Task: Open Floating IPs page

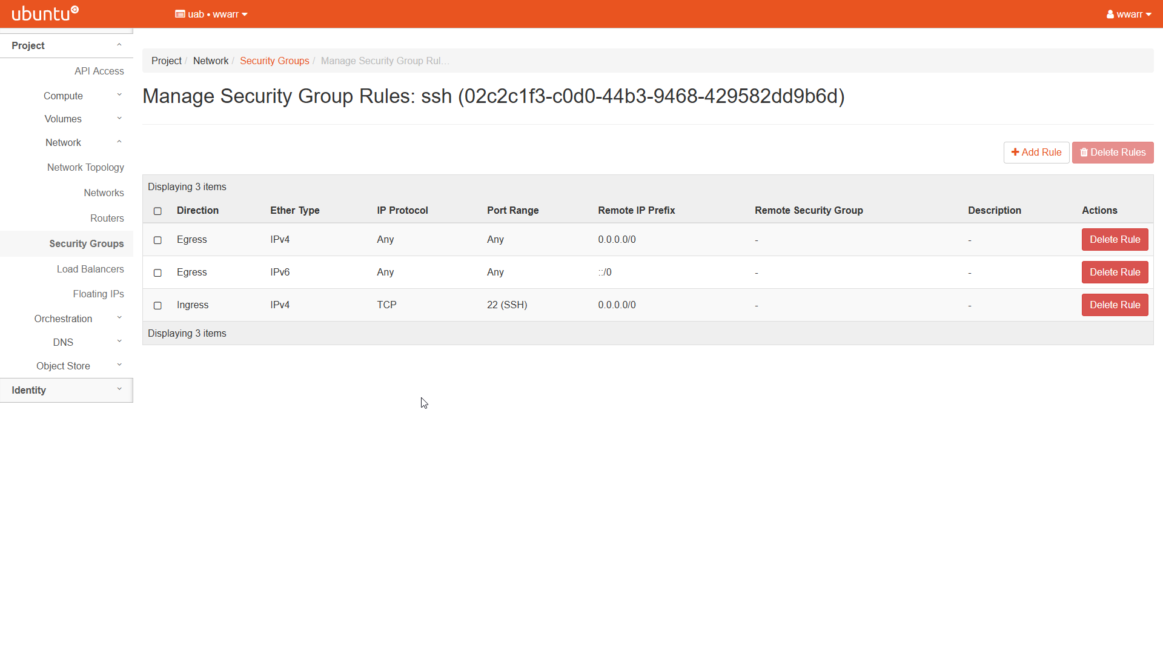Action: tap(98, 294)
